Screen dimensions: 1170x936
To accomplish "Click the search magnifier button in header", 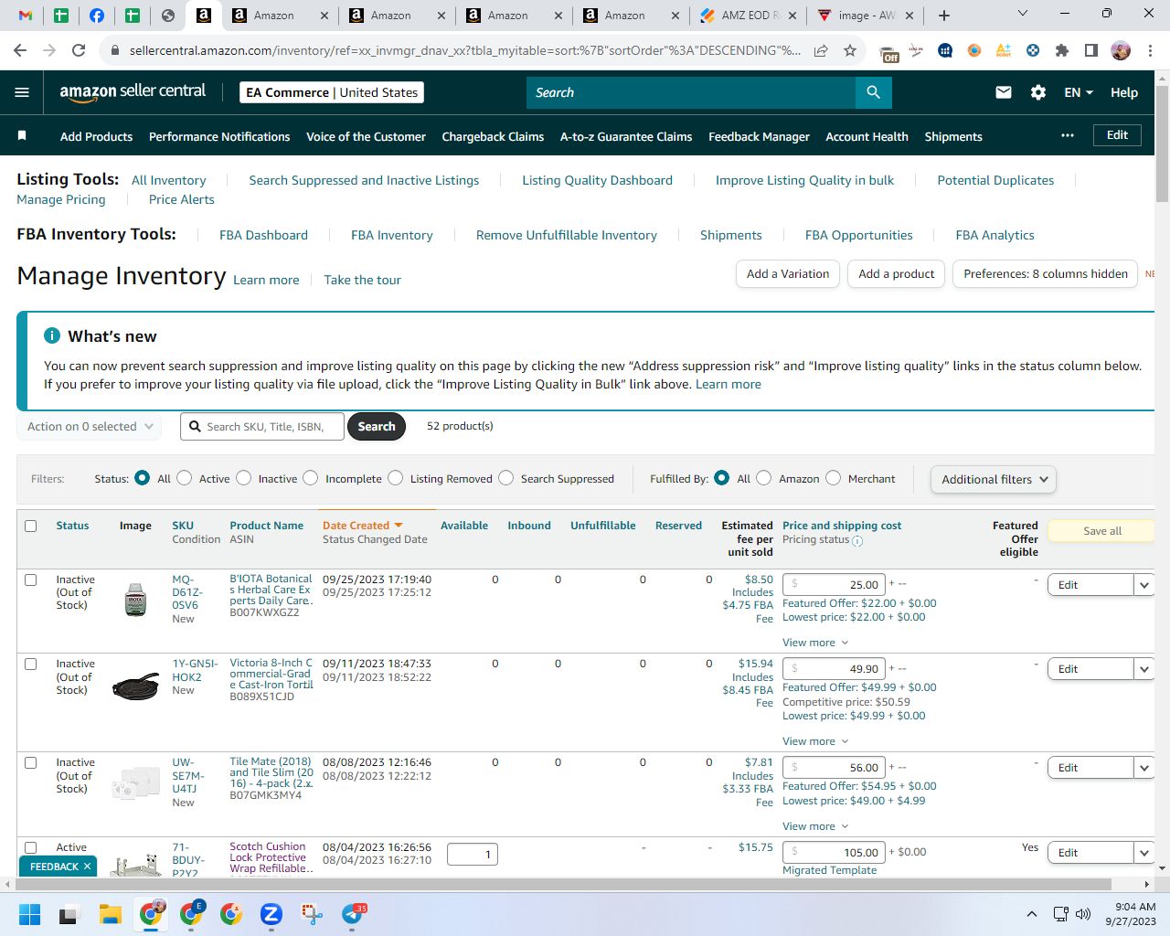I will pyautogui.click(x=873, y=92).
